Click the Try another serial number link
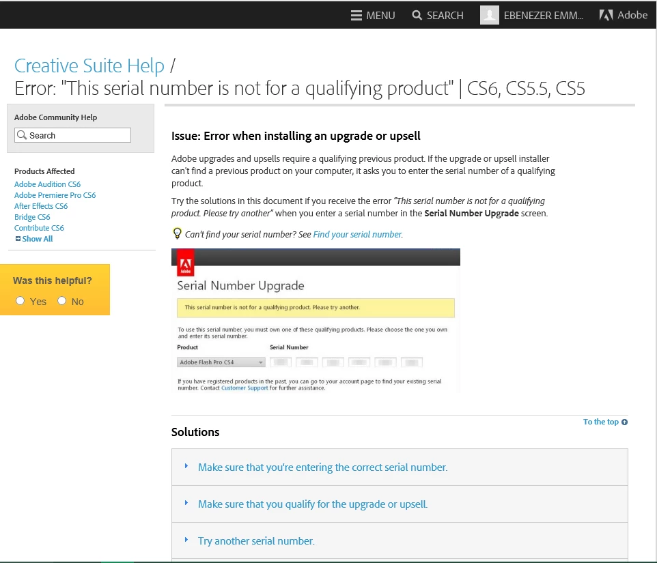 256,540
